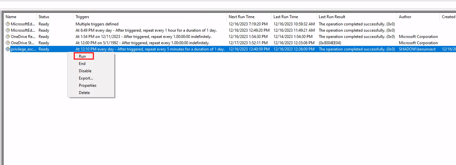Choose Delete in the context menu
Screen dimensions: 456x165
click(x=84, y=93)
